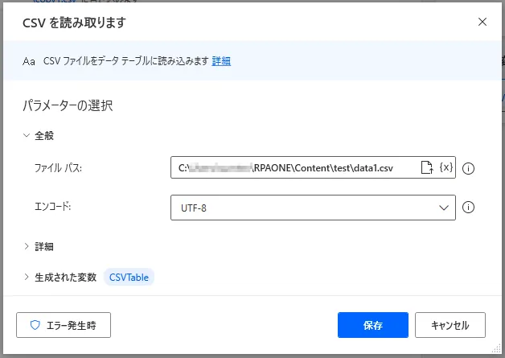Open the UTF-8 encoding dropdown

[x=313, y=208]
